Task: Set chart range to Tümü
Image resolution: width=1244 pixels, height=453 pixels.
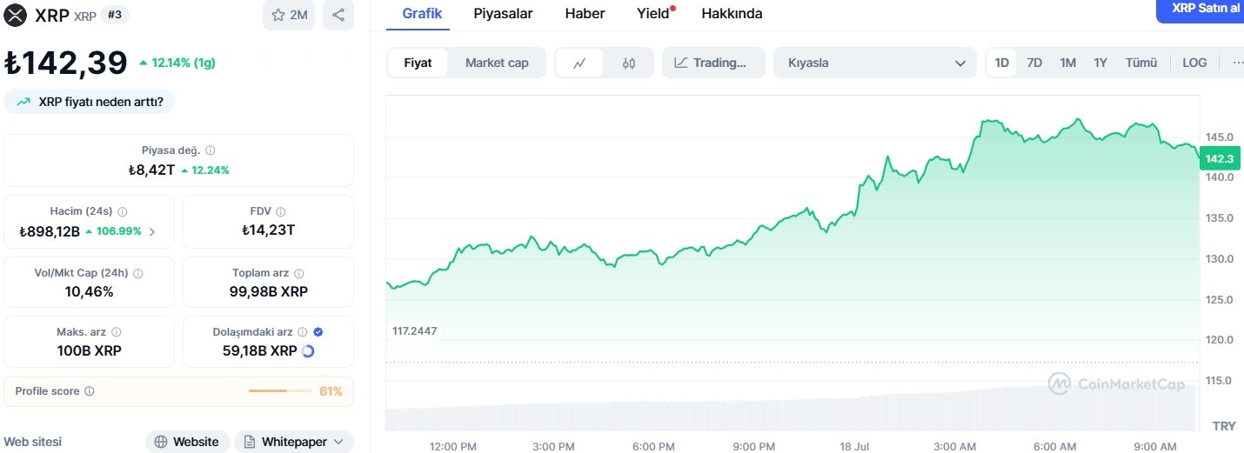Action: (1141, 63)
